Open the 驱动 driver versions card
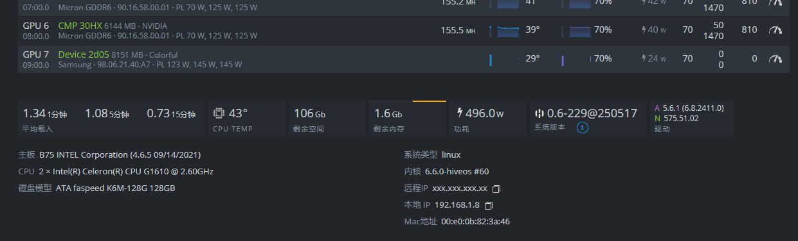Image resolution: width=798 pixels, height=241 pixels. pos(691,119)
